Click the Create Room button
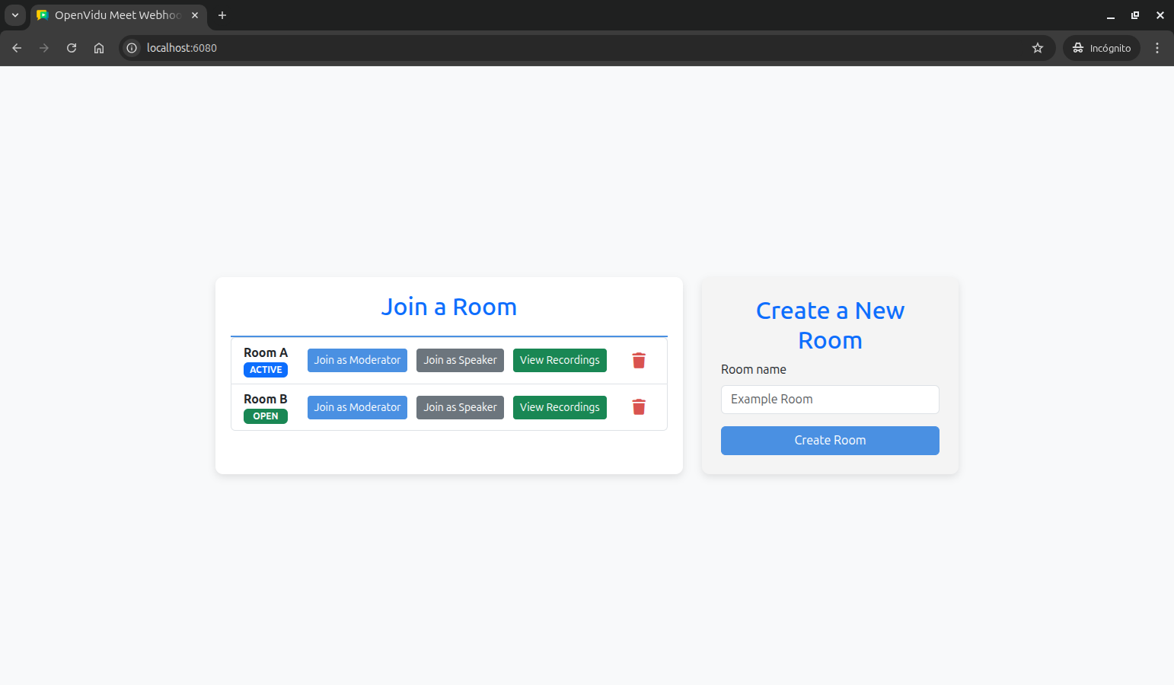 [830, 441]
